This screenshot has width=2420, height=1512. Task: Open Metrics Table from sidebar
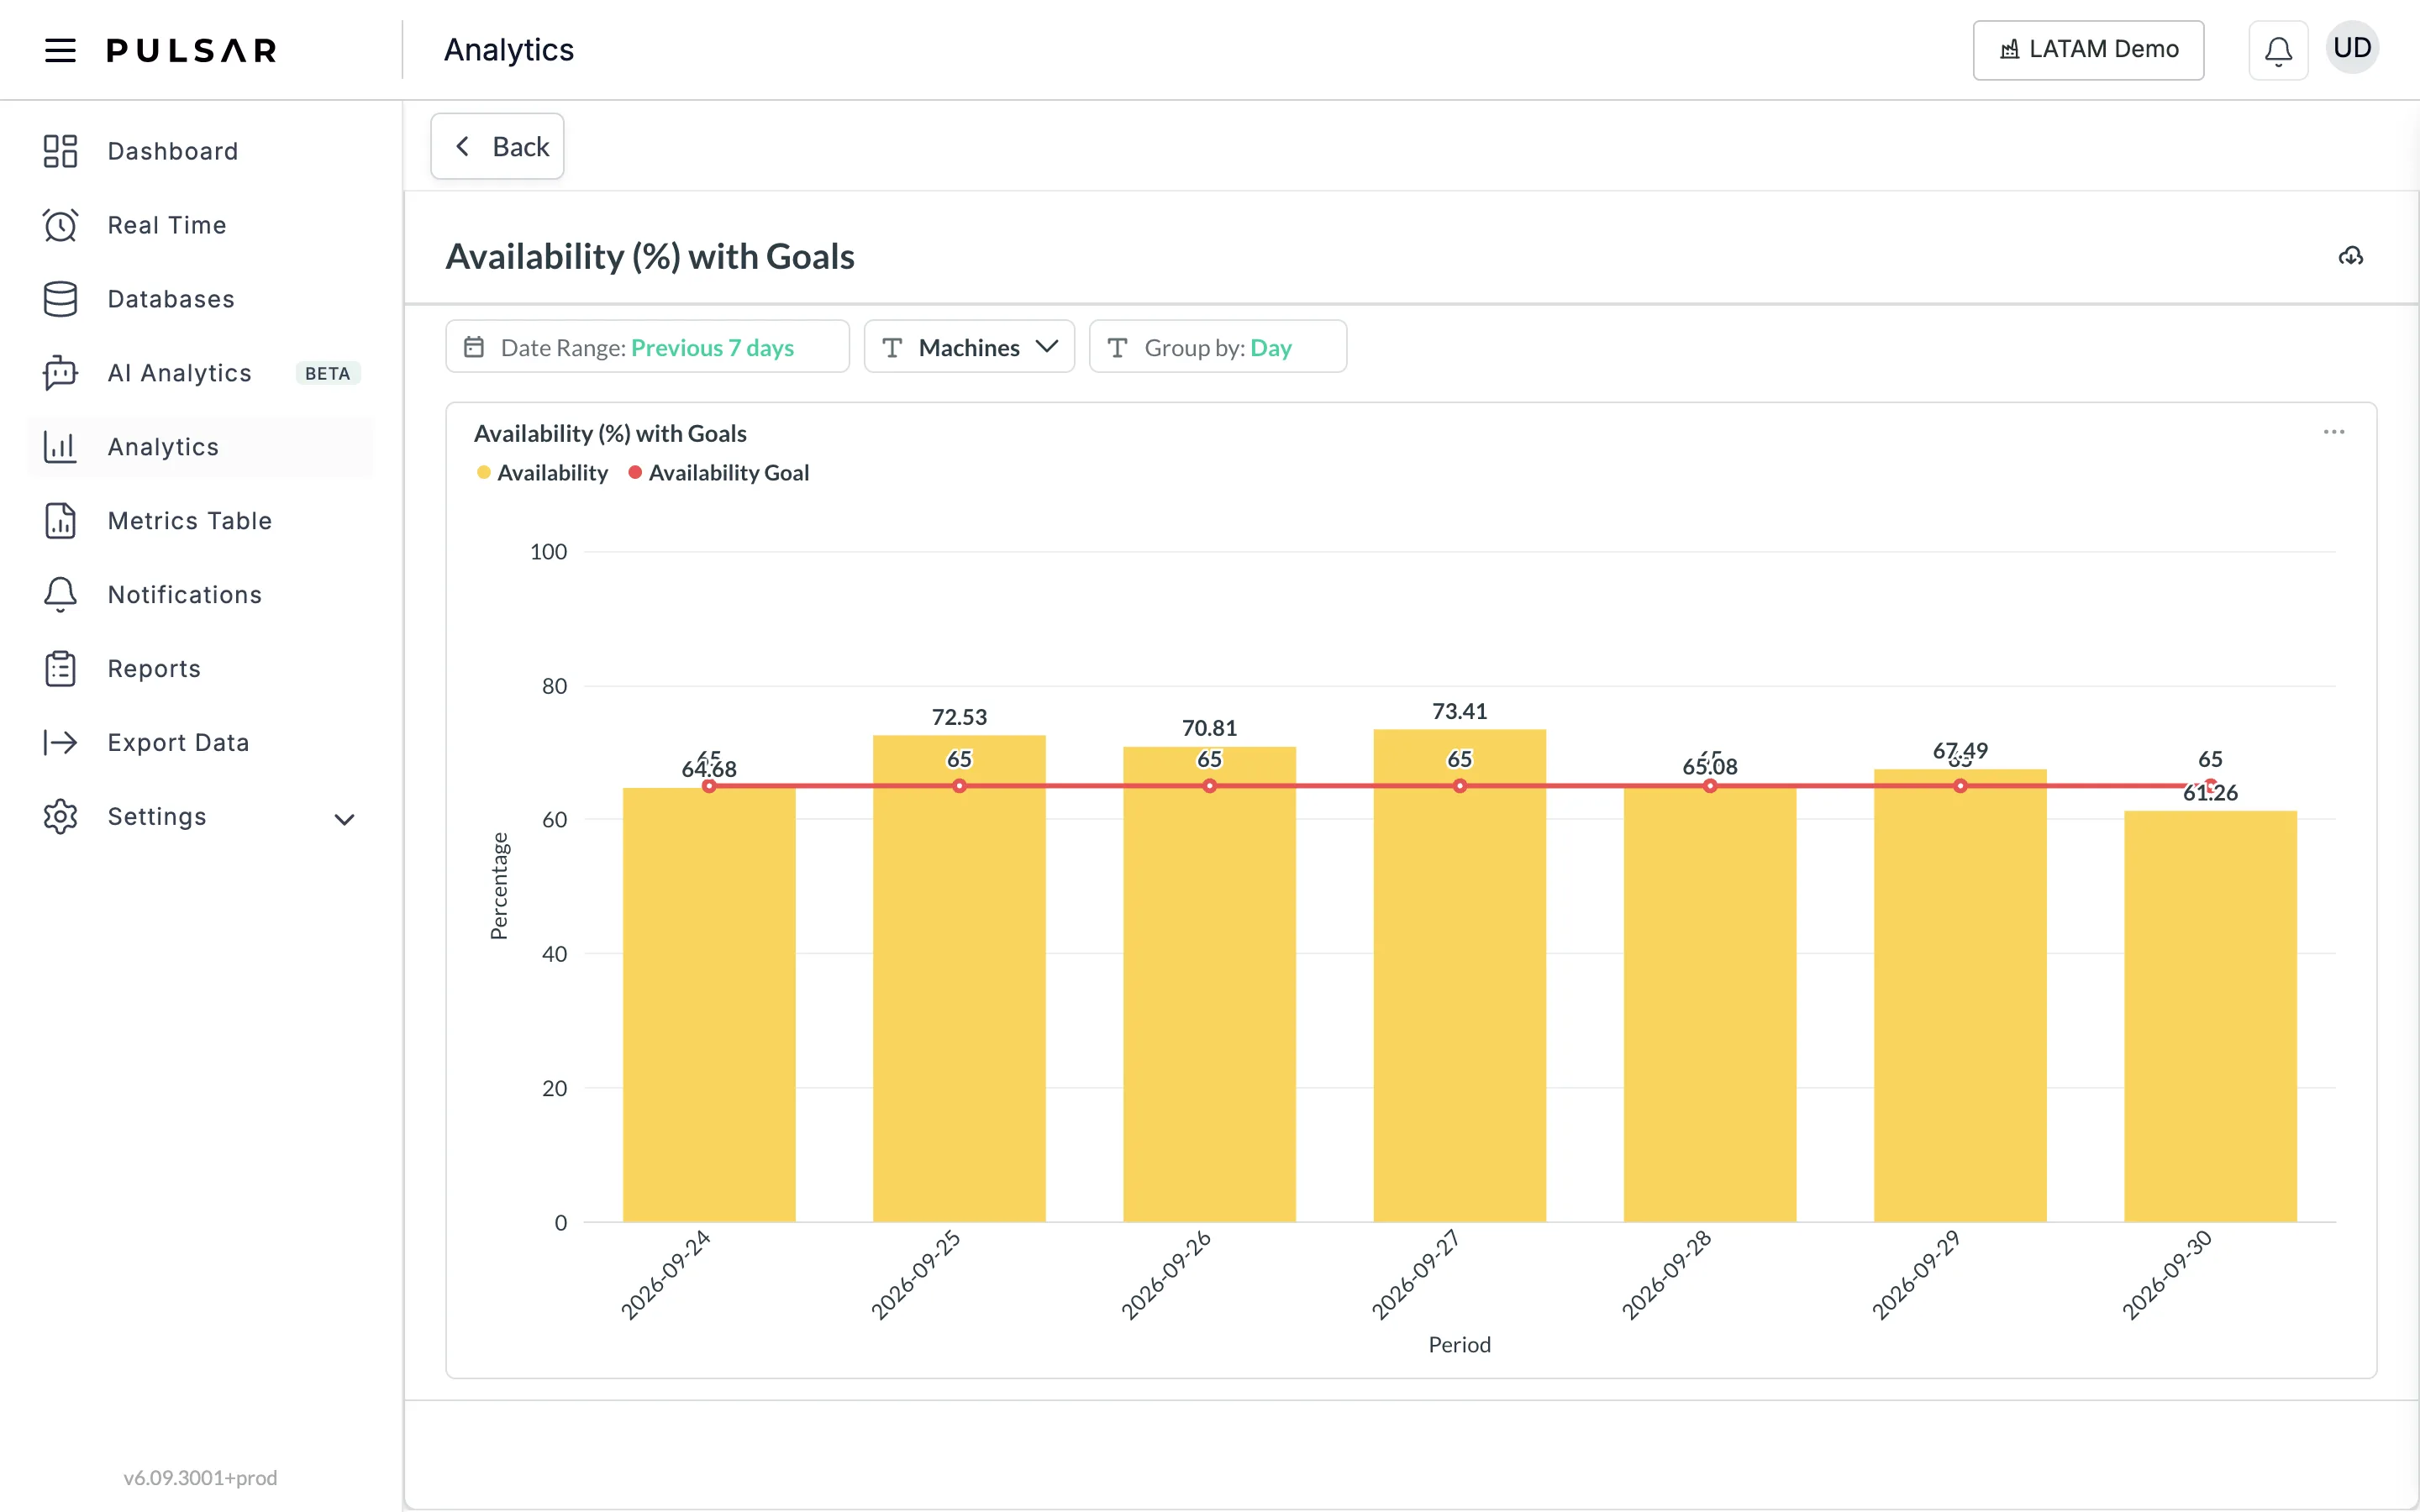(x=200, y=521)
